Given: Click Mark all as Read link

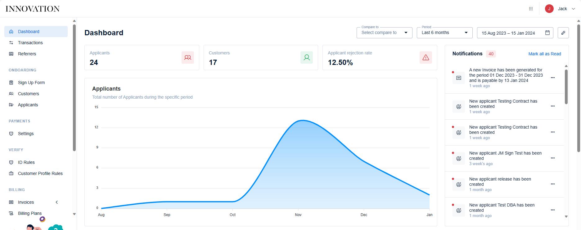Looking at the screenshot, I should click(x=545, y=54).
